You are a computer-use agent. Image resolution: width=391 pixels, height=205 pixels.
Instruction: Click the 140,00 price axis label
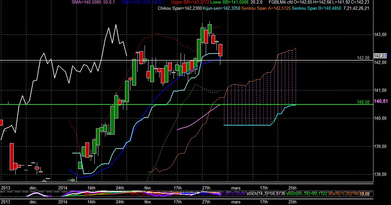[x=381, y=118]
